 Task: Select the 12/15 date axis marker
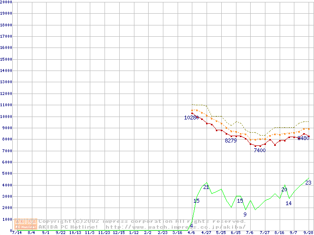(x=119, y=233)
